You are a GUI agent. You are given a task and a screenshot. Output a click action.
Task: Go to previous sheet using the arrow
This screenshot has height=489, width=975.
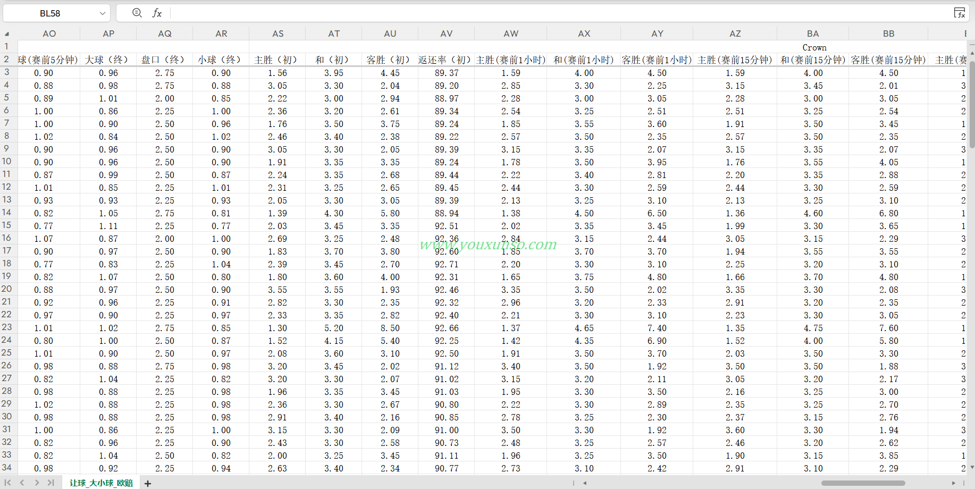pyautogui.click(x=22, y=483)
